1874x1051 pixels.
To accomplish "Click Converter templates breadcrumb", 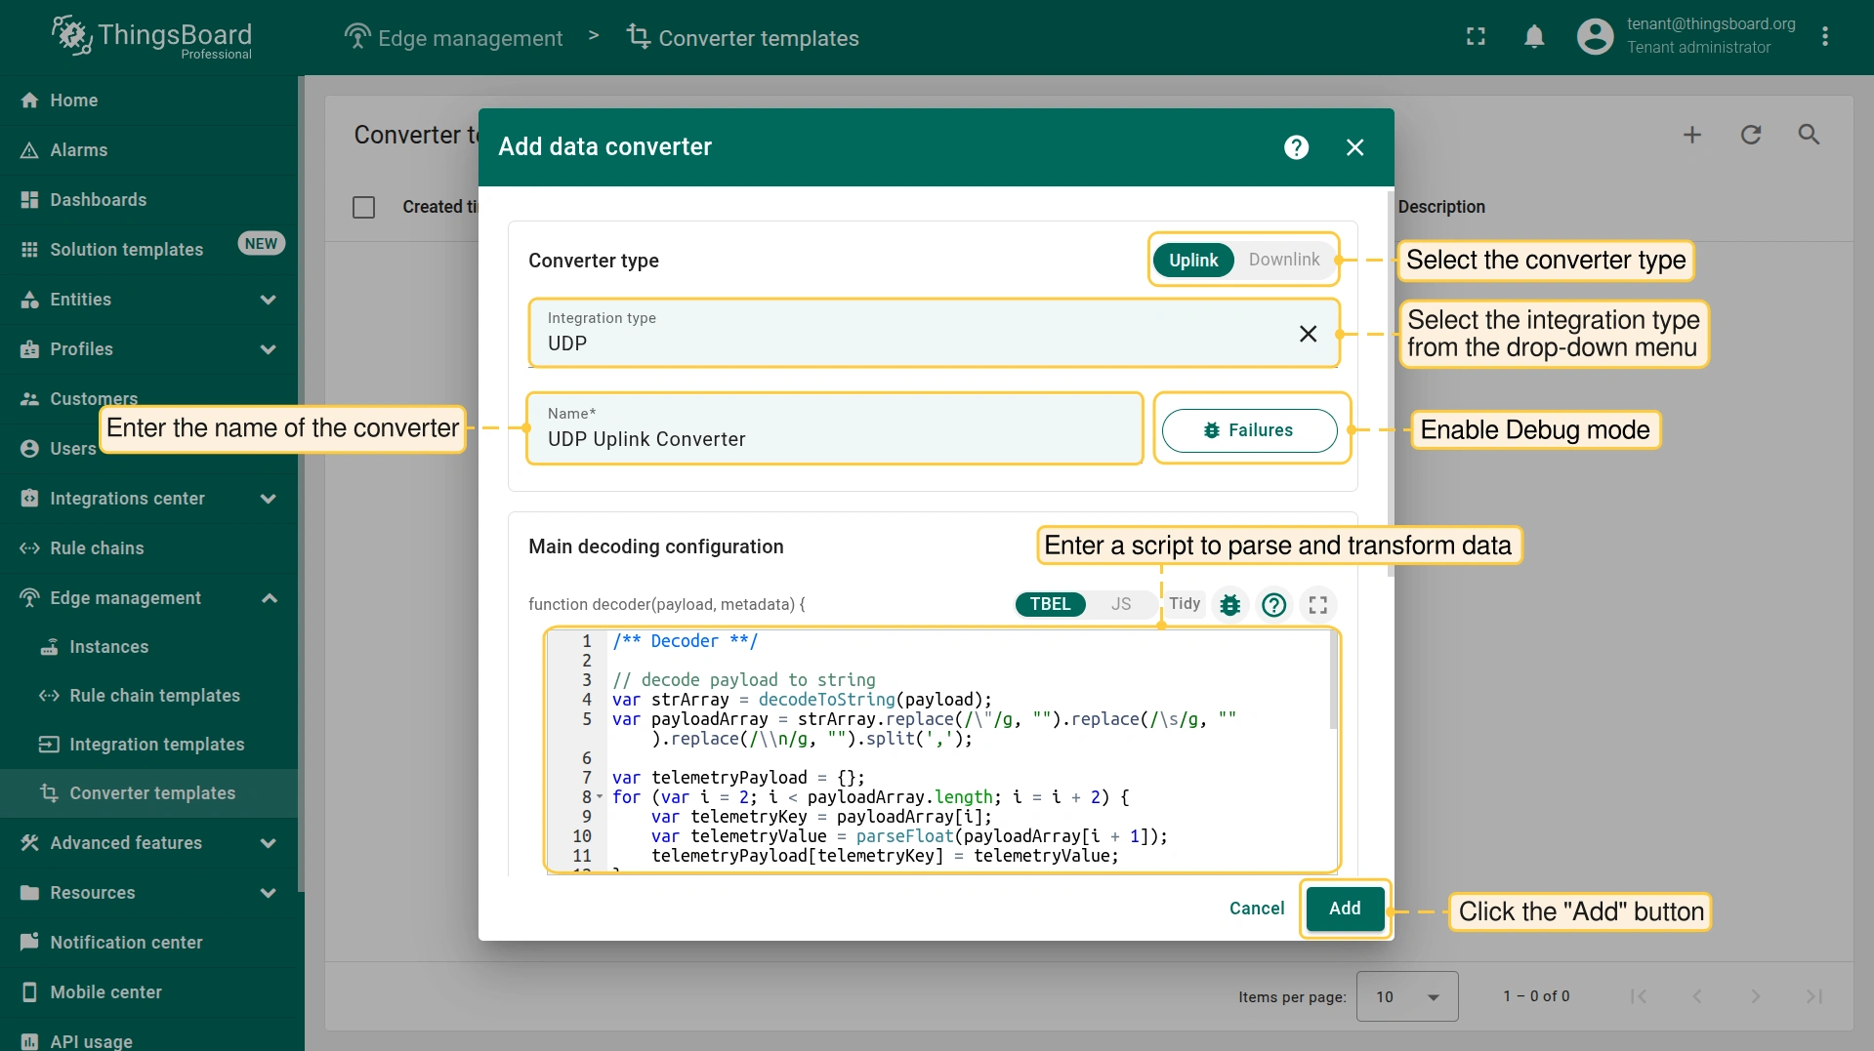I will 742,38.
